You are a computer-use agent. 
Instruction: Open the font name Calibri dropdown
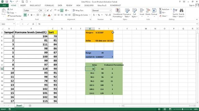pos(39,10)
